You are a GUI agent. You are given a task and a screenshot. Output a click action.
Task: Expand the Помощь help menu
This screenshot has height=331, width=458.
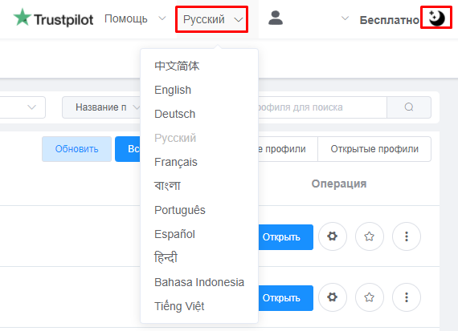[x=135, y=19]
